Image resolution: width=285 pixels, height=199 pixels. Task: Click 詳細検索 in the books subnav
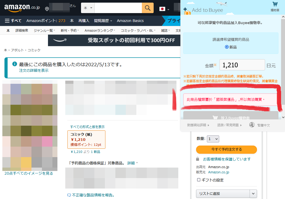(22, 30)
